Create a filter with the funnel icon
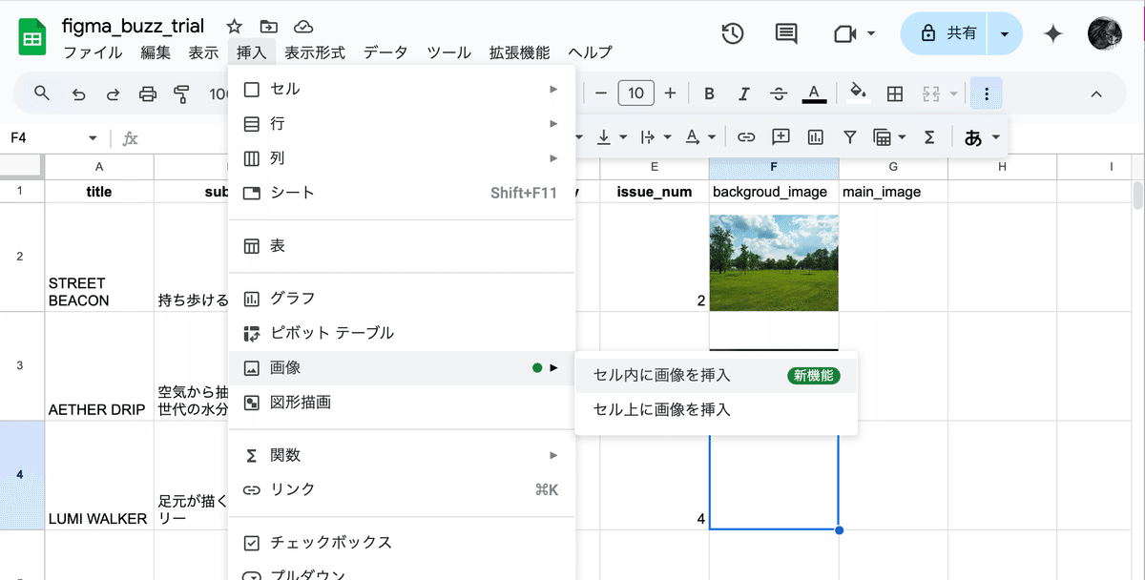This screenshot has height=580, width=1145. click(x=849, y=136)
